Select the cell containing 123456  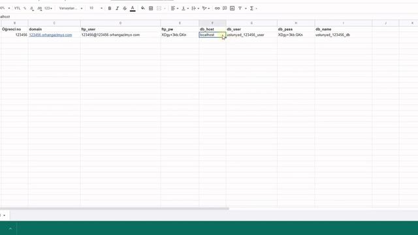click(14, 35)
